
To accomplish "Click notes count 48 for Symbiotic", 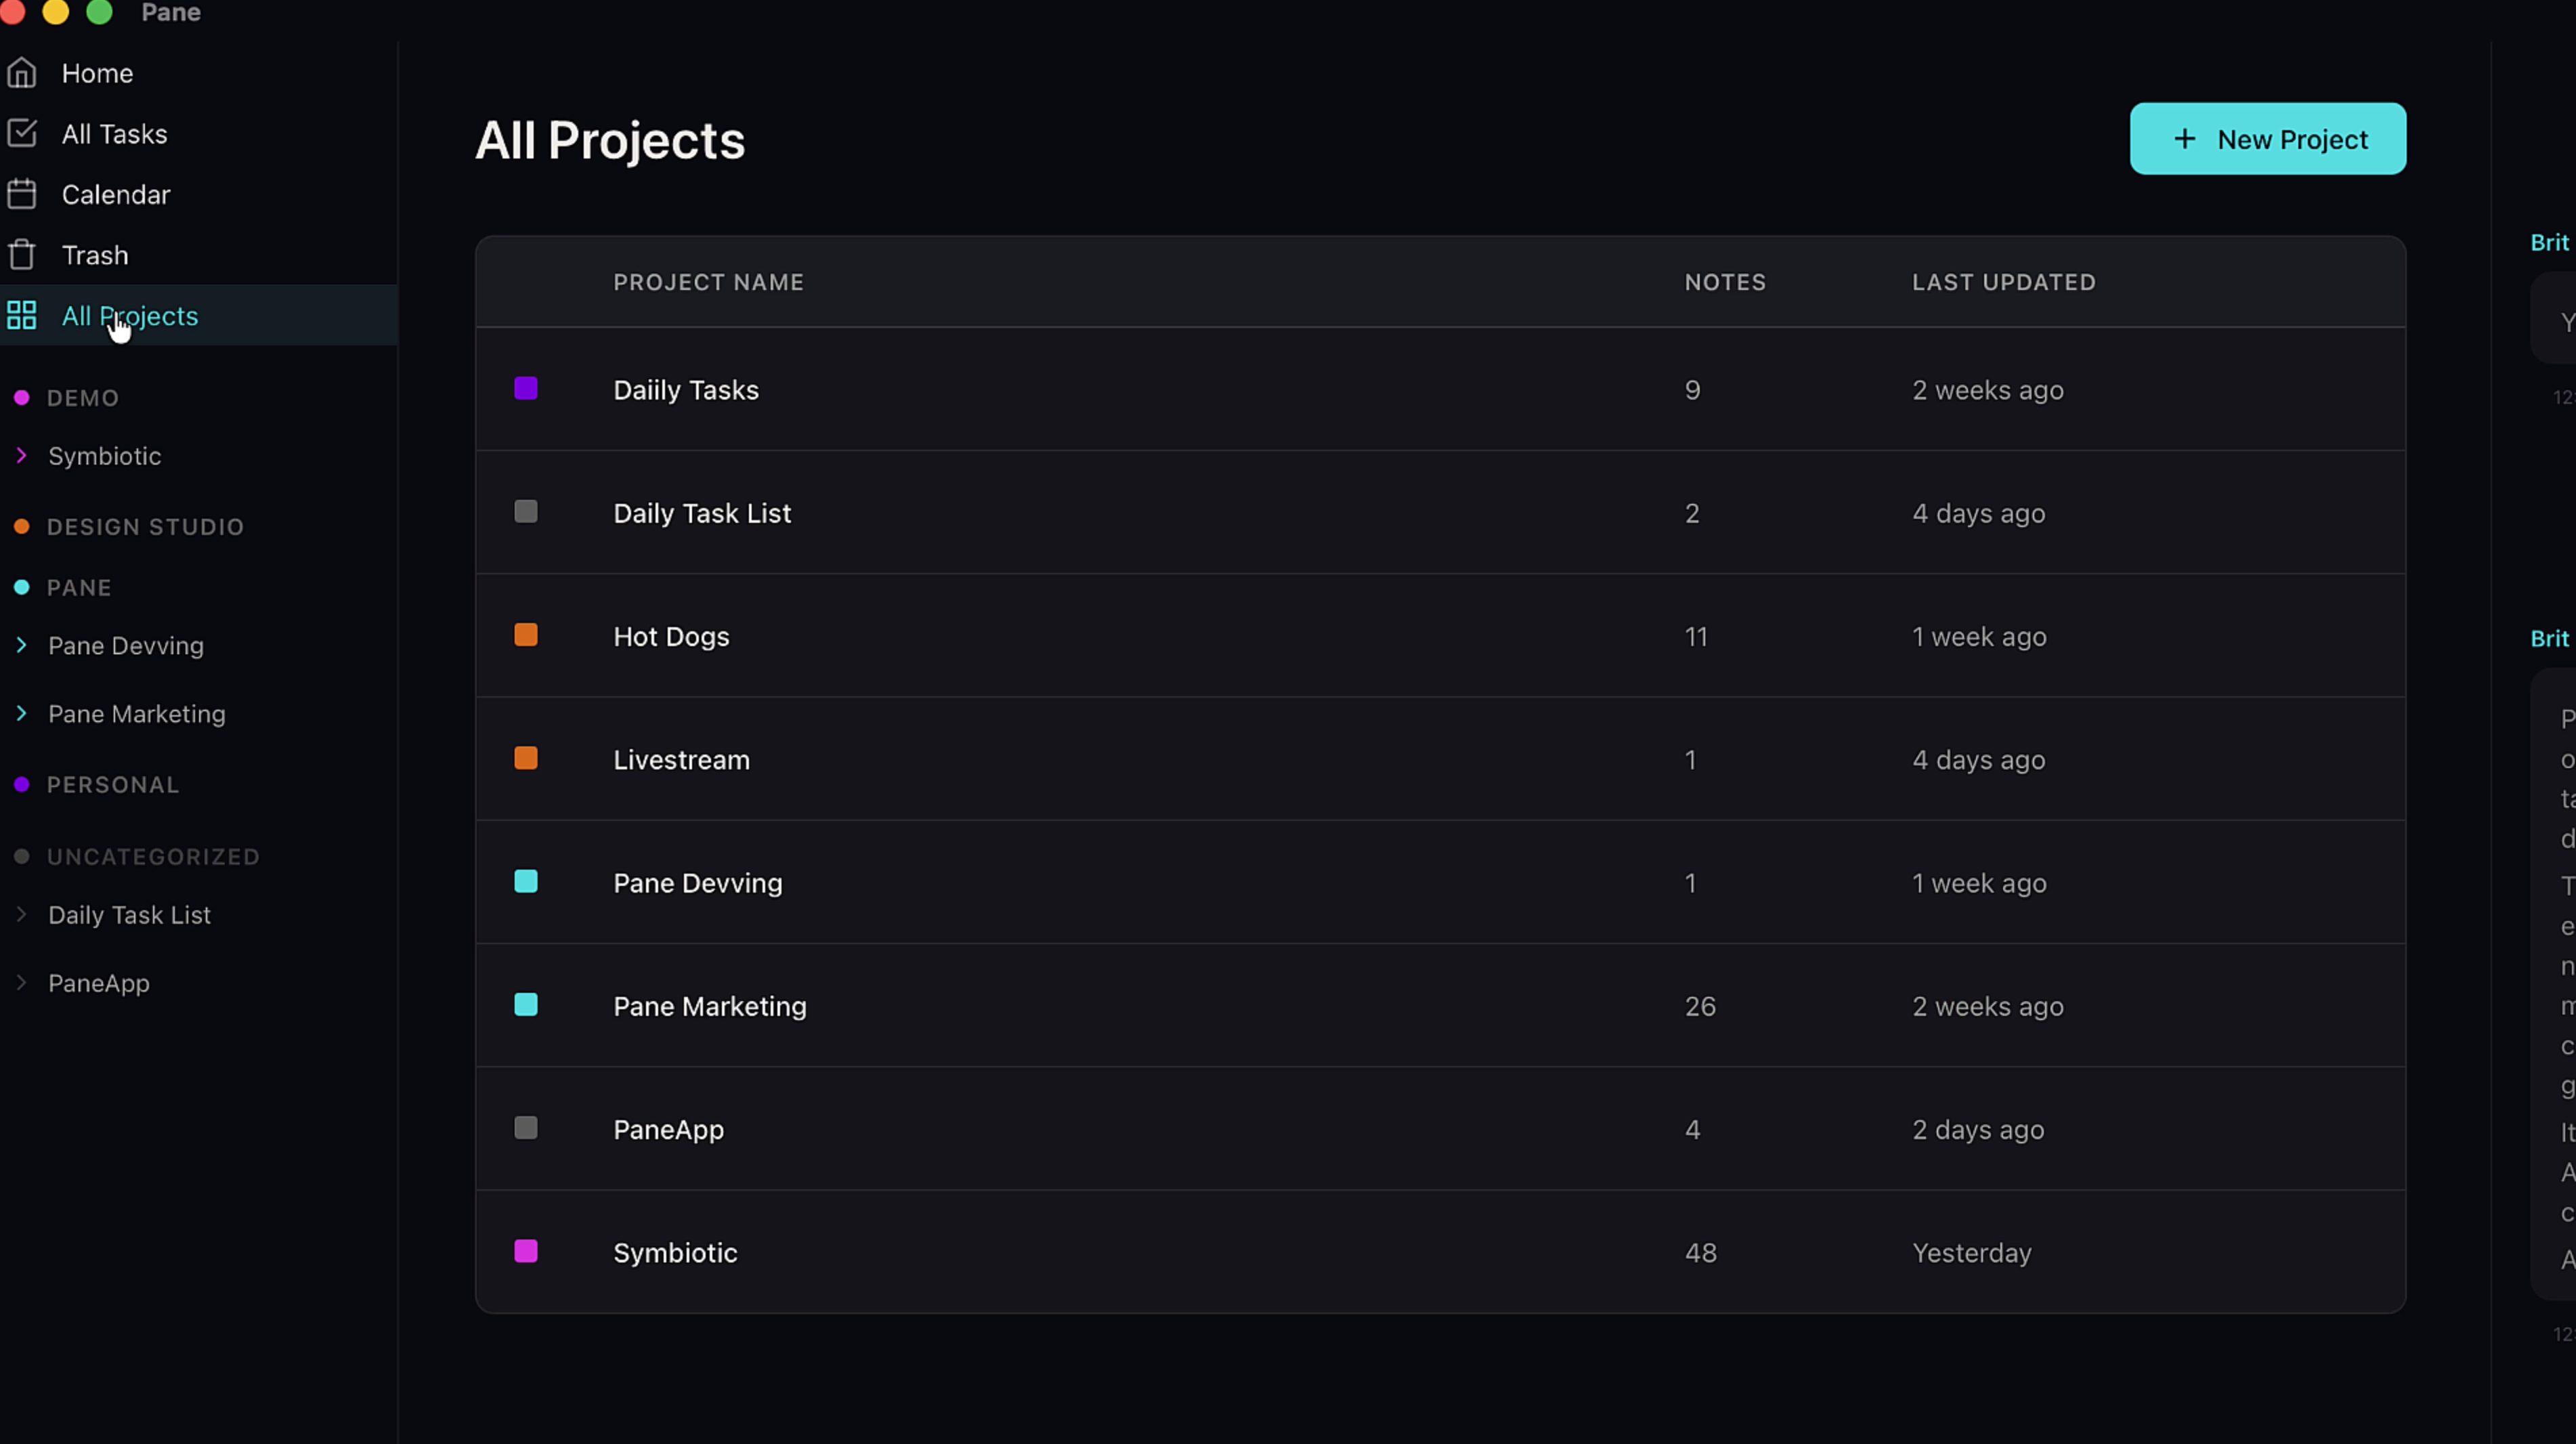I will click(1700, 1253).
